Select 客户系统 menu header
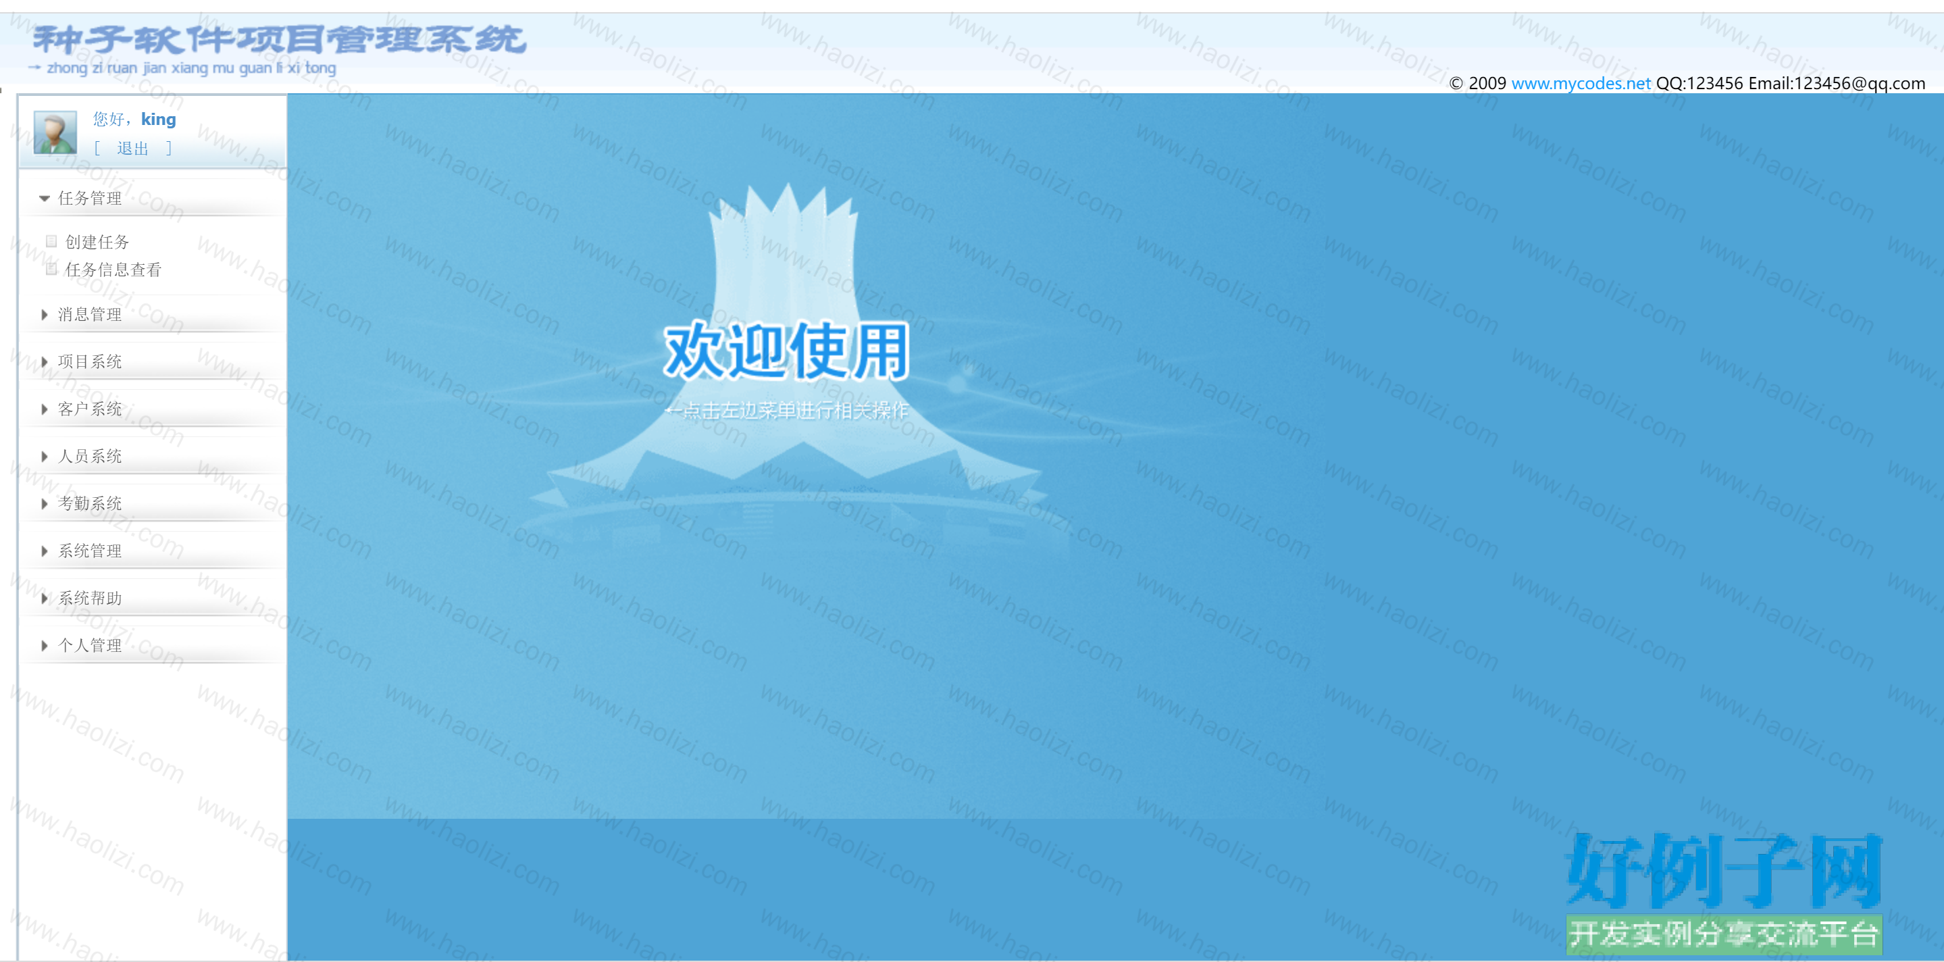This screenshot has height=962, width=1944. (90, 409)
